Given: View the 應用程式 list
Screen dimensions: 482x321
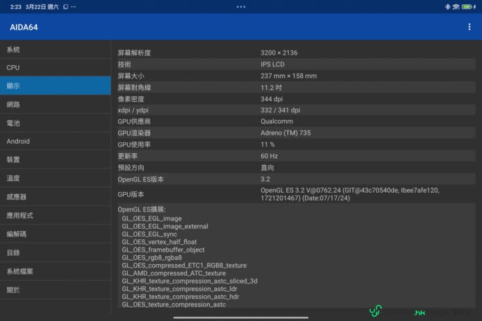Looking at the screenshot, I should coord(55,216).
